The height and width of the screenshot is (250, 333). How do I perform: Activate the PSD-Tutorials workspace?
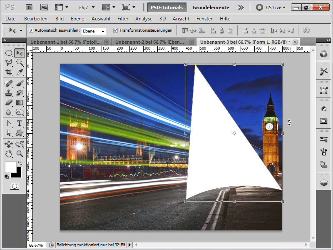tap(167, 7)
